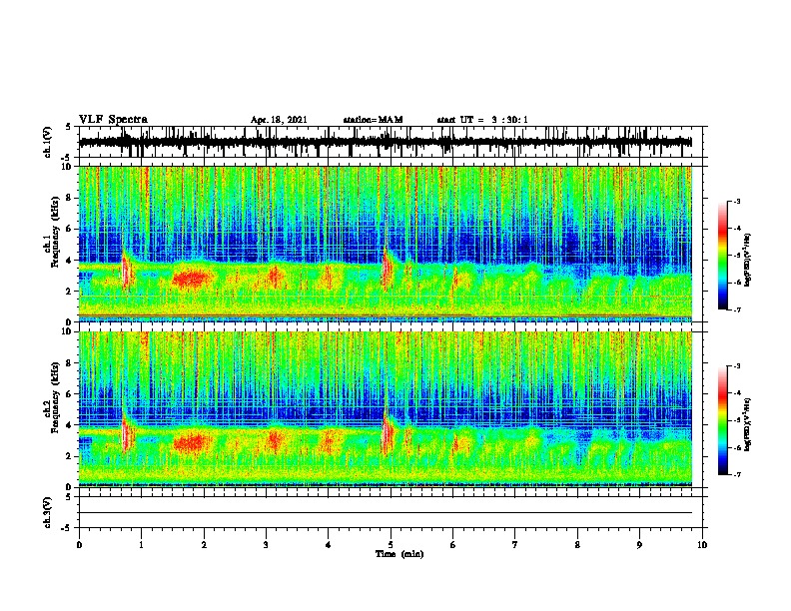Image resolution: width=791 pixels, height=611 pixels.
Task: Click the bright burst near 5 min in ch.2 spectrogram
Action: tap(387, 433)
